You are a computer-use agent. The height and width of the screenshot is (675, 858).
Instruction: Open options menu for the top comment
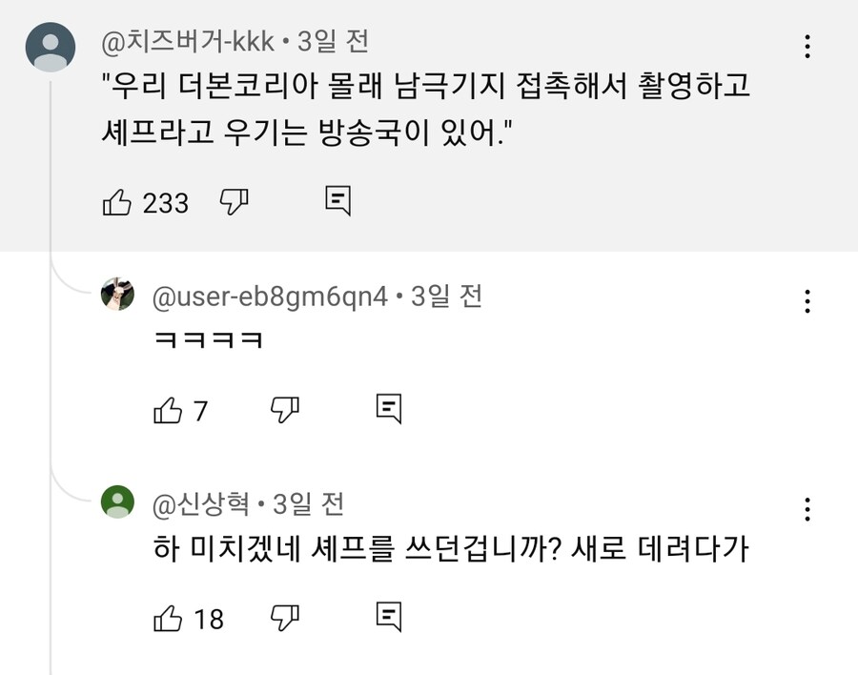(x=807, y=45)
